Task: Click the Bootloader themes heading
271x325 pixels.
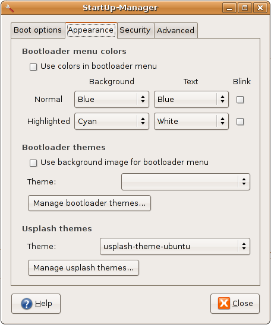Action: pos(64,147)
